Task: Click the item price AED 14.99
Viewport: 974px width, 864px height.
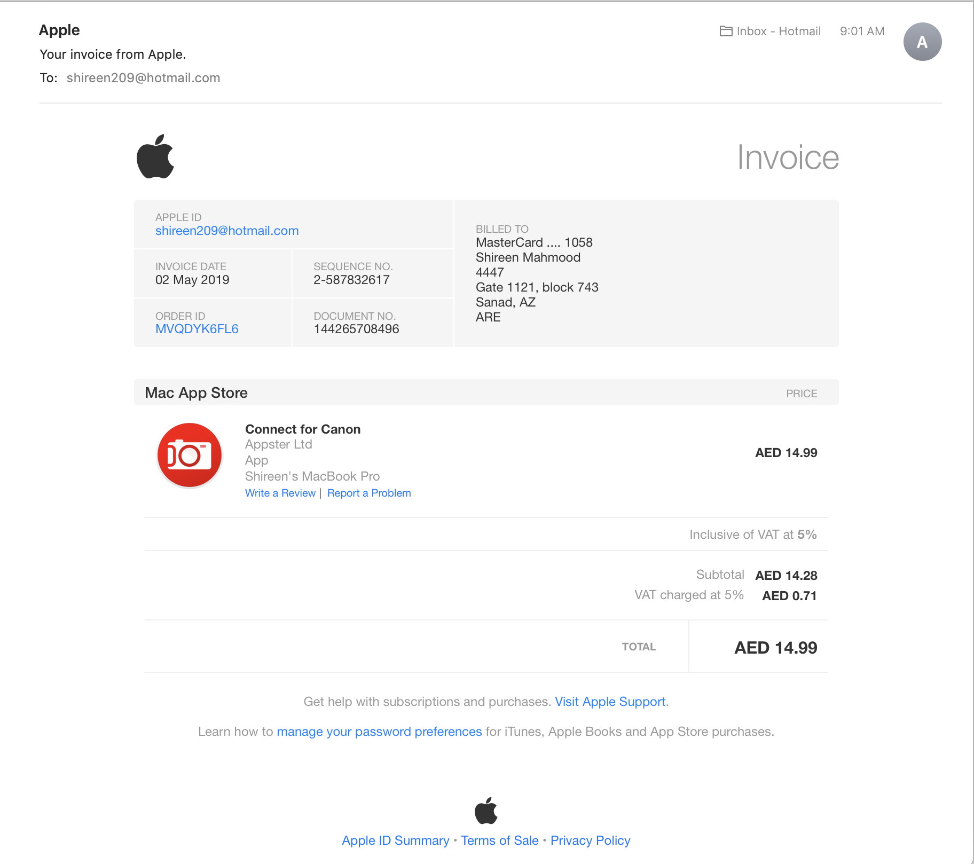Action: point(786,453)
